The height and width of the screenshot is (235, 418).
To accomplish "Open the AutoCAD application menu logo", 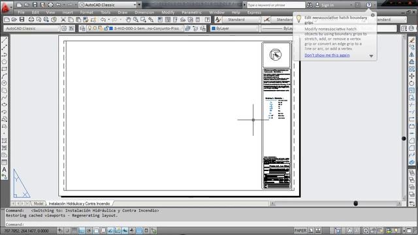I will click(x=6, y=7).
